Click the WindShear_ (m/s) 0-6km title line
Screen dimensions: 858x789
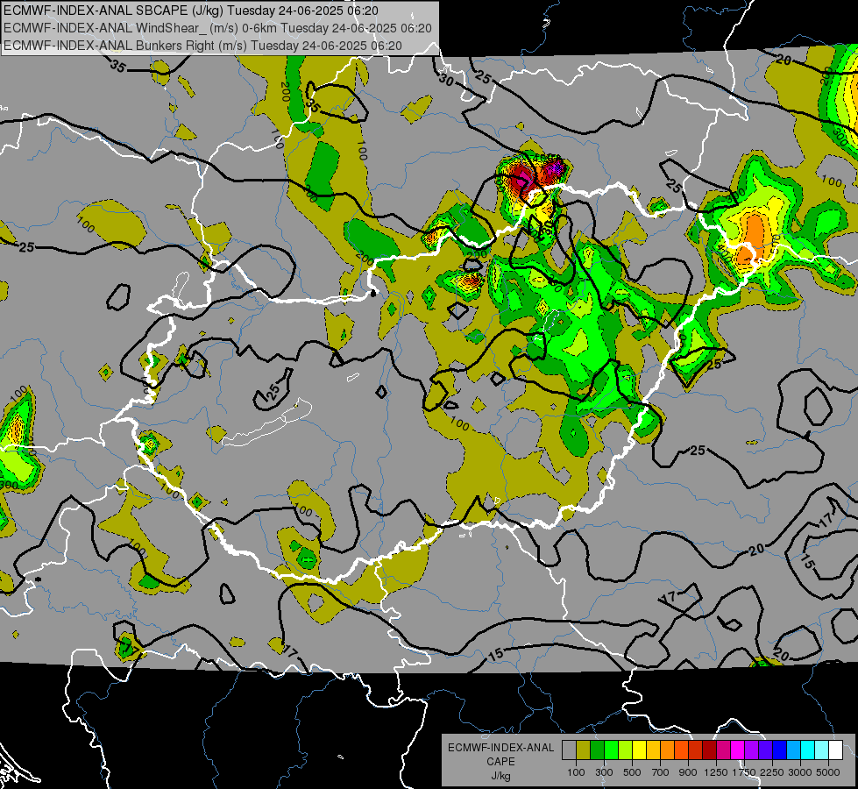(x=217, y=28)
